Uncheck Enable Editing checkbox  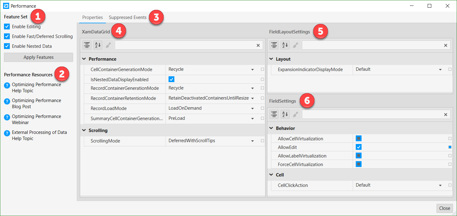click(x=7, y=27)
